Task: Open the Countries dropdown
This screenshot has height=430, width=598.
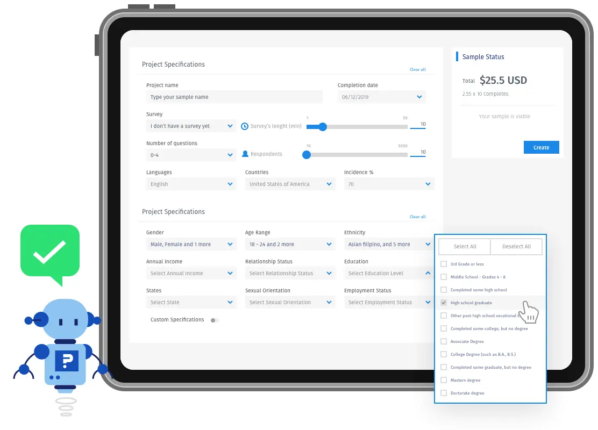Action: (290, 184)
